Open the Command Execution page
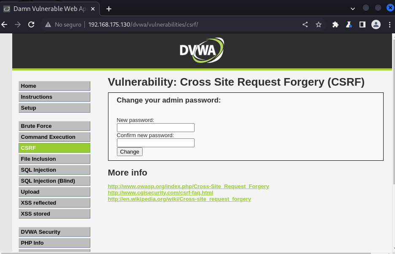 (x=54, y=137)
